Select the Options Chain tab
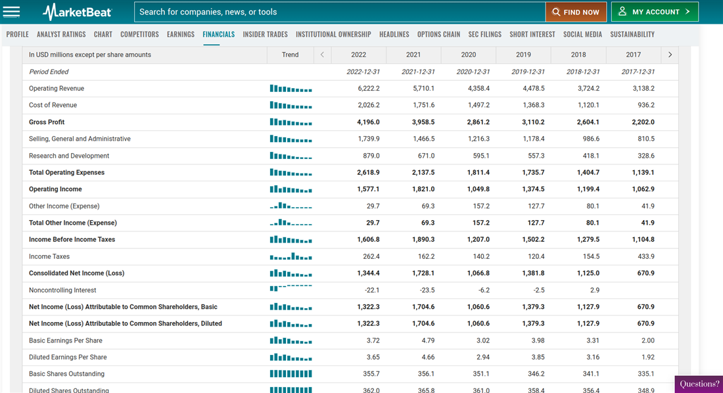Image resolution: width=723 pixels, height=393 pixels. pos(438,34)
